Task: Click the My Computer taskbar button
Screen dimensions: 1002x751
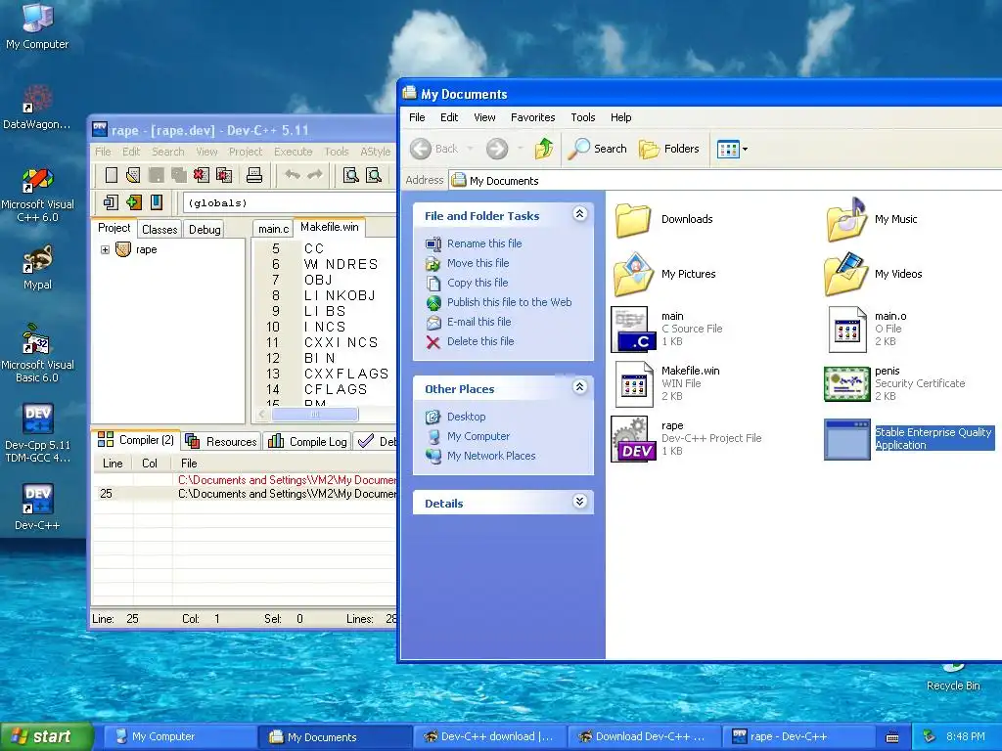Action: pyautogui.click(x=180, y=737)
